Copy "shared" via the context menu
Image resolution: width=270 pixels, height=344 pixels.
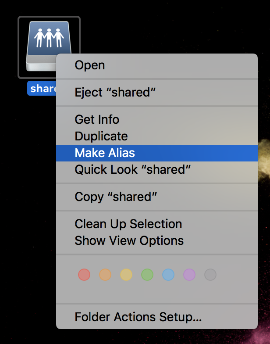pyautogui.click(x=116, y=197)
